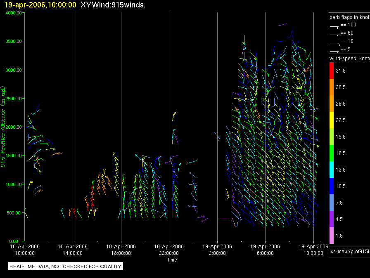Click the yellow 22.5 knots swatch
The image size is (370, 278).
(x=332, y=120)
